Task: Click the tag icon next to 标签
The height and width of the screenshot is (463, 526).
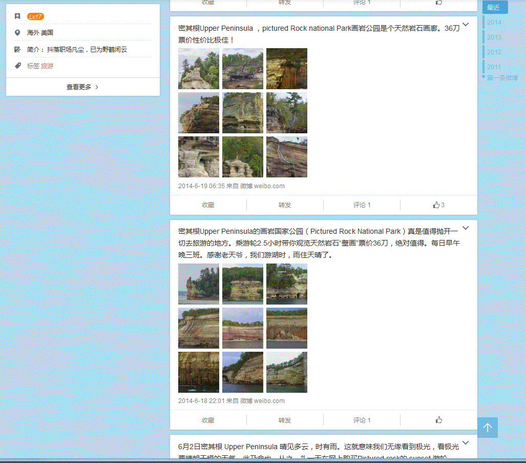Action: pyautogui.click(x=17, y=66)
